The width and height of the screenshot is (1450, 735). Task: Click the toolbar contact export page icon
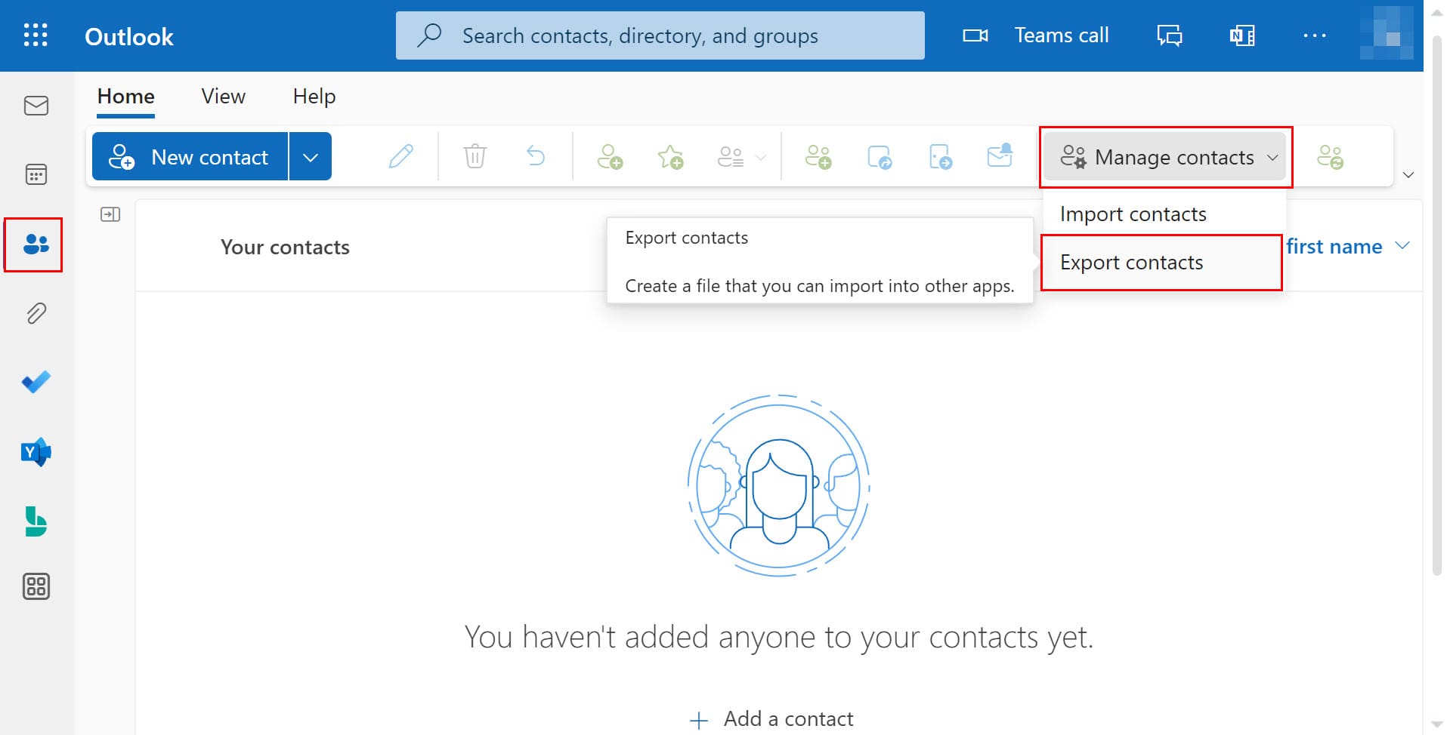click(940, 157)
